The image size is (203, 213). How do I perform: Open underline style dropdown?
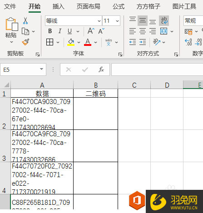(x=78, y=31)
